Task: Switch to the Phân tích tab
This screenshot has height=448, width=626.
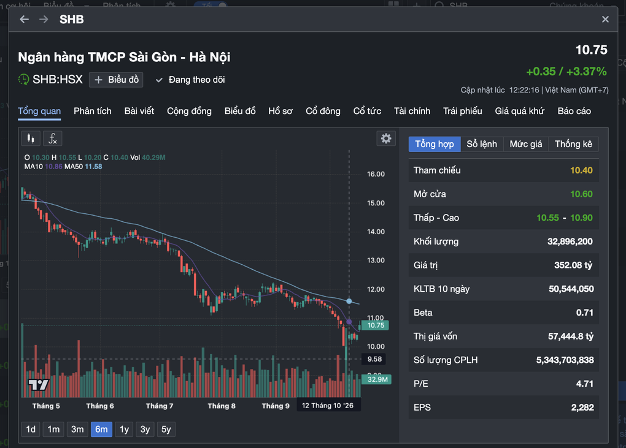Action: [x=93, y=111]
